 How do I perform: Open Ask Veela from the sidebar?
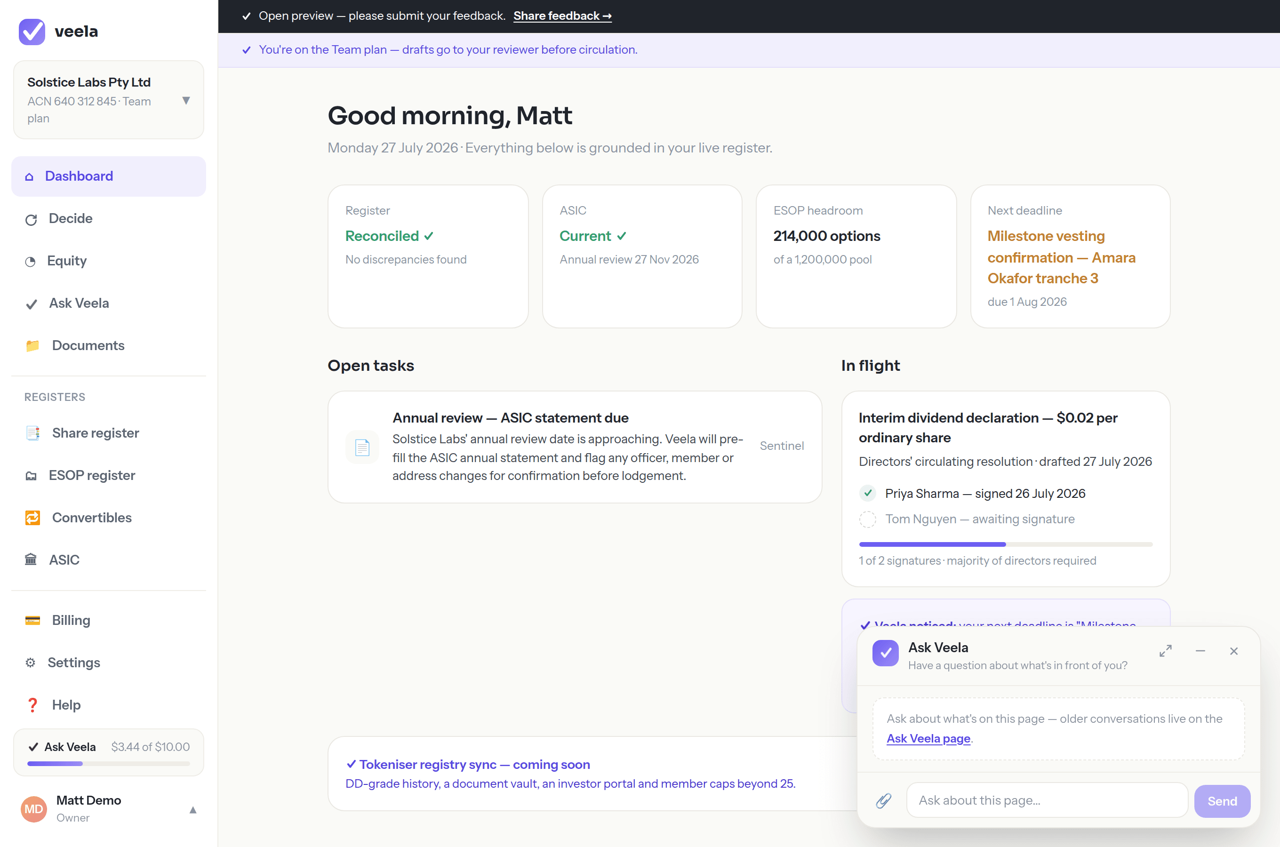coord(109,304)
